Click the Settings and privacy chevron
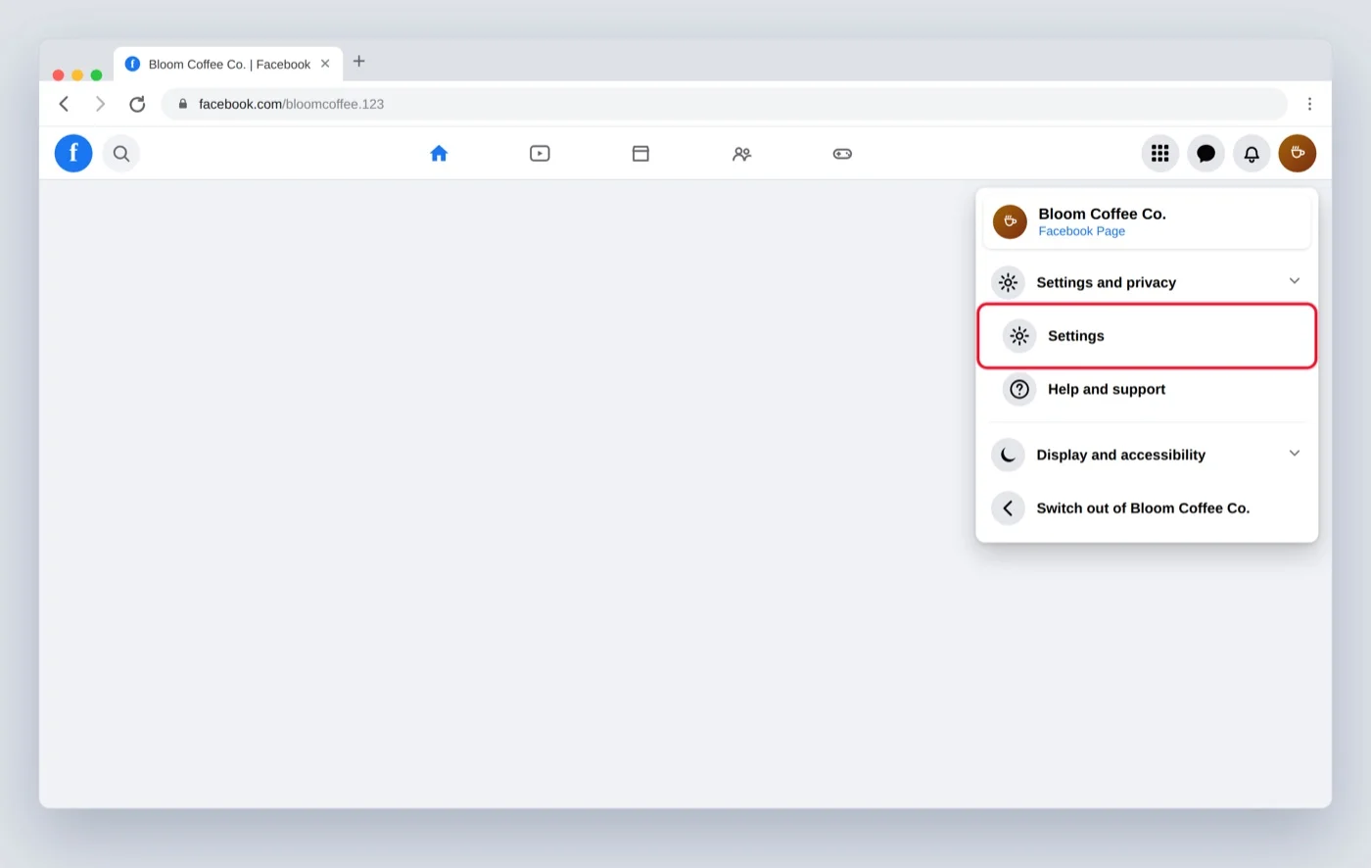Image resolution: width=1371 pixels, height=868 pixels. (x=1295, y=281)
